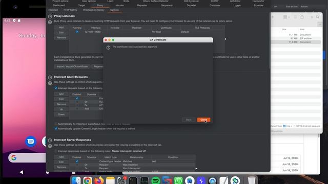Click the Certificate column header in listeners table
This screenshot has height=184, width=328.
166,28
